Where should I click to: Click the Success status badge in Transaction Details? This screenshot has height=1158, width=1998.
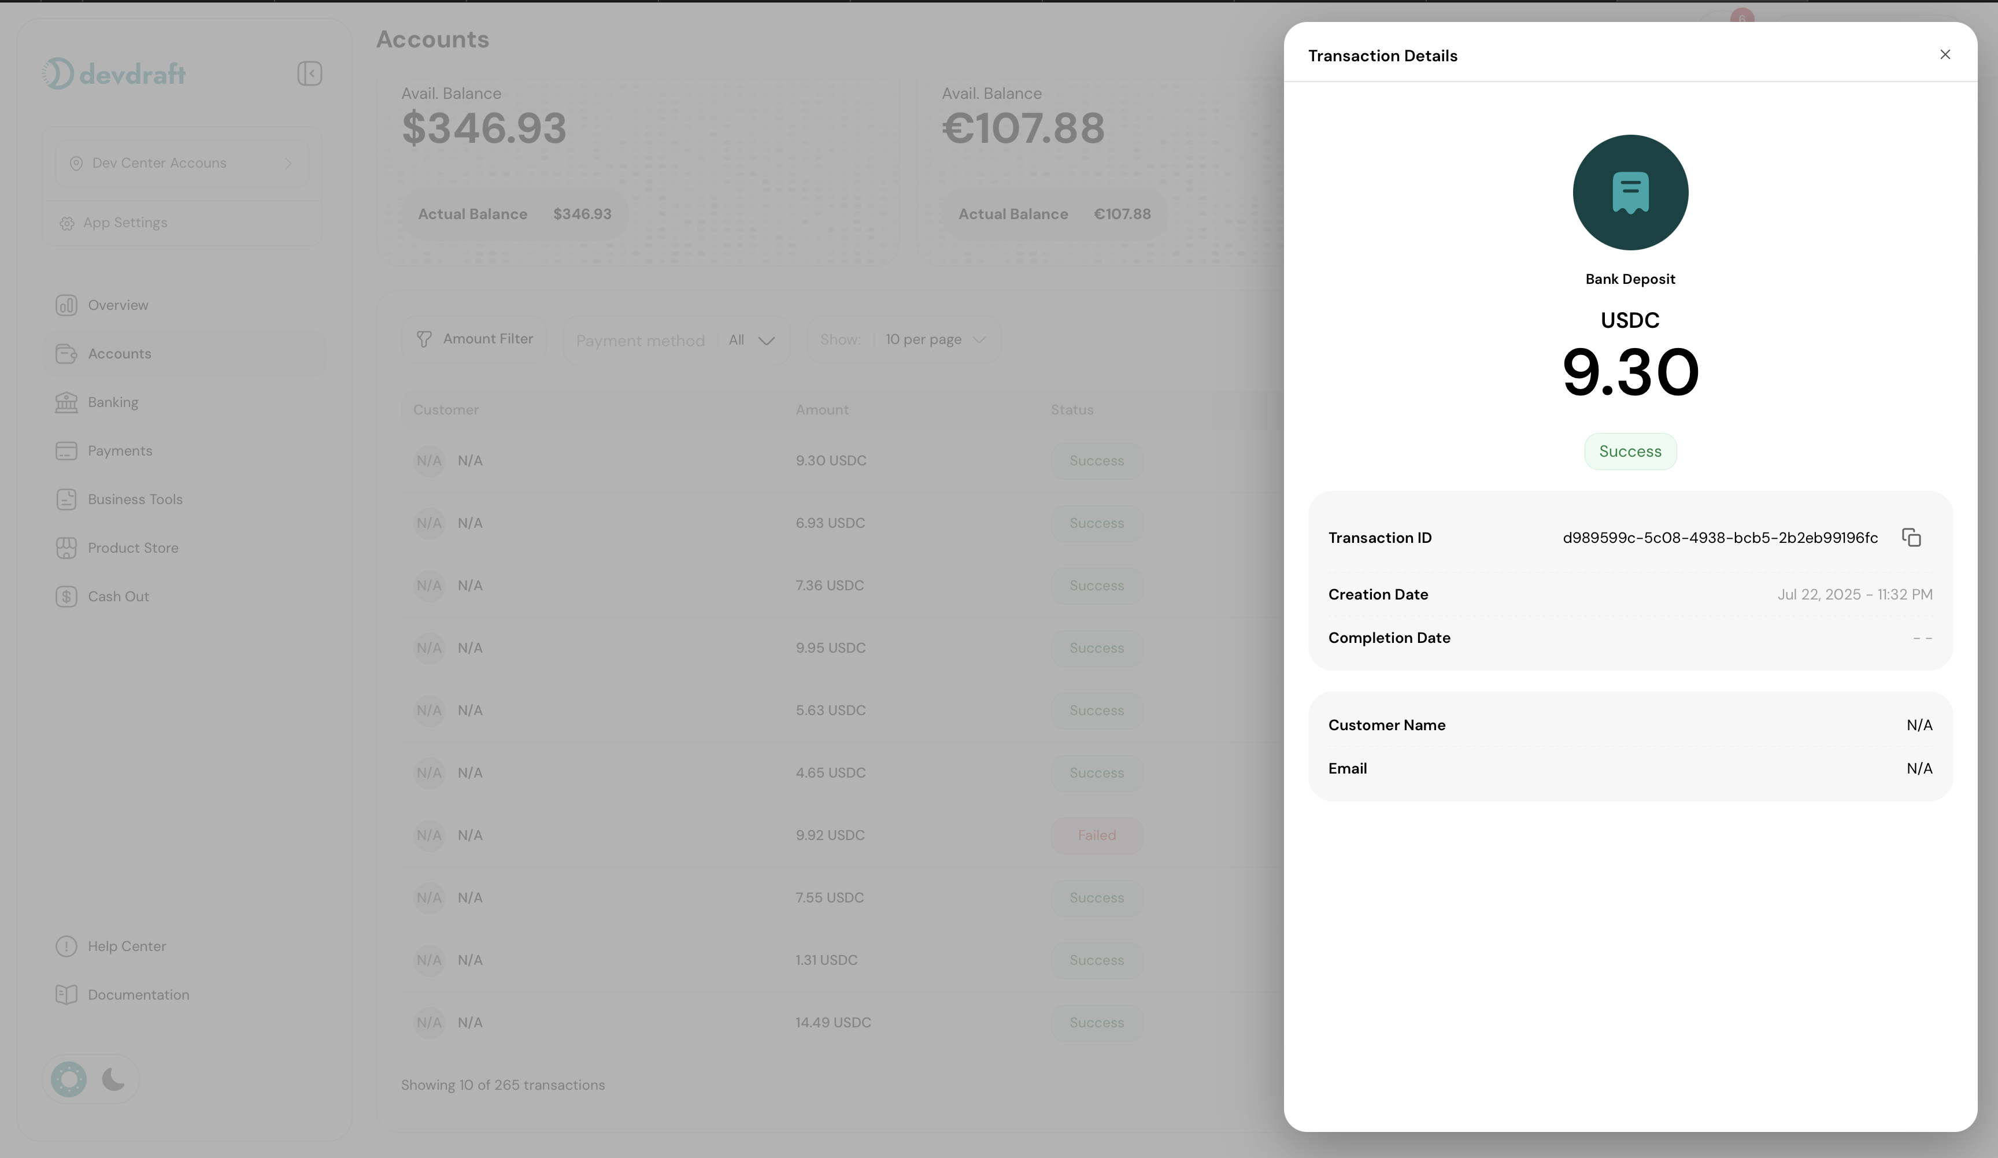pos(1630,451)
